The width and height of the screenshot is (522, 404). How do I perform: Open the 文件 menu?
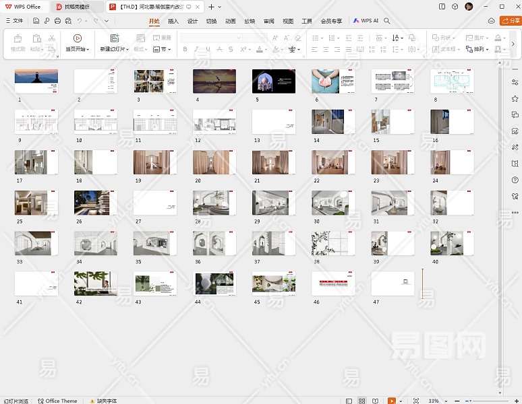(x=13, y=21)
